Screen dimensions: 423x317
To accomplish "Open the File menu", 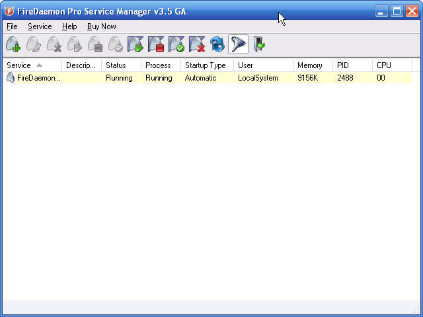I will click(12, 26).
